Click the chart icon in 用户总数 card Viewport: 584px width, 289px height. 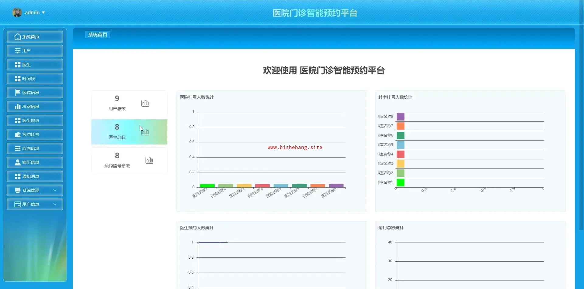point(145,103)
